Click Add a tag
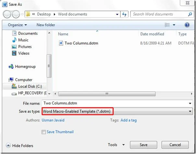 point(129,120)
